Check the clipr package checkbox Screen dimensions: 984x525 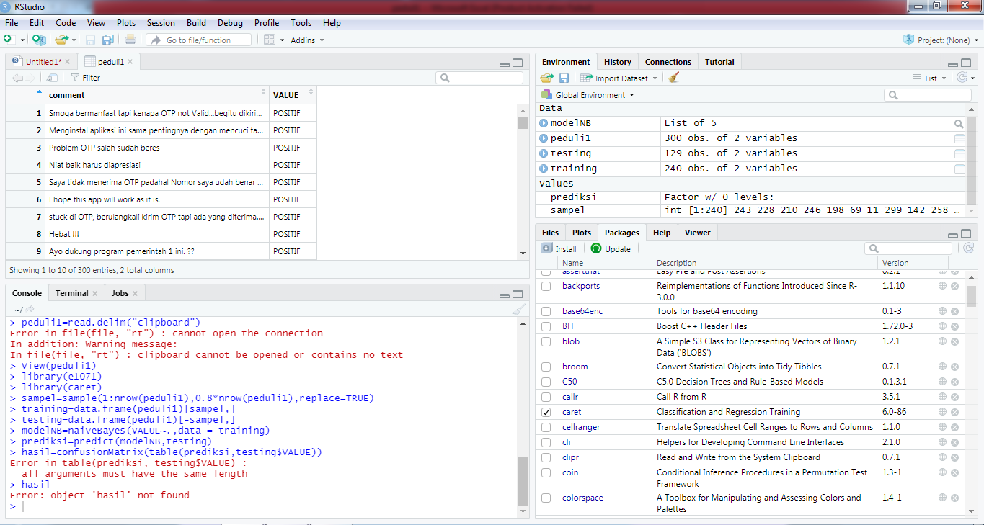click(x=546, y=457)
